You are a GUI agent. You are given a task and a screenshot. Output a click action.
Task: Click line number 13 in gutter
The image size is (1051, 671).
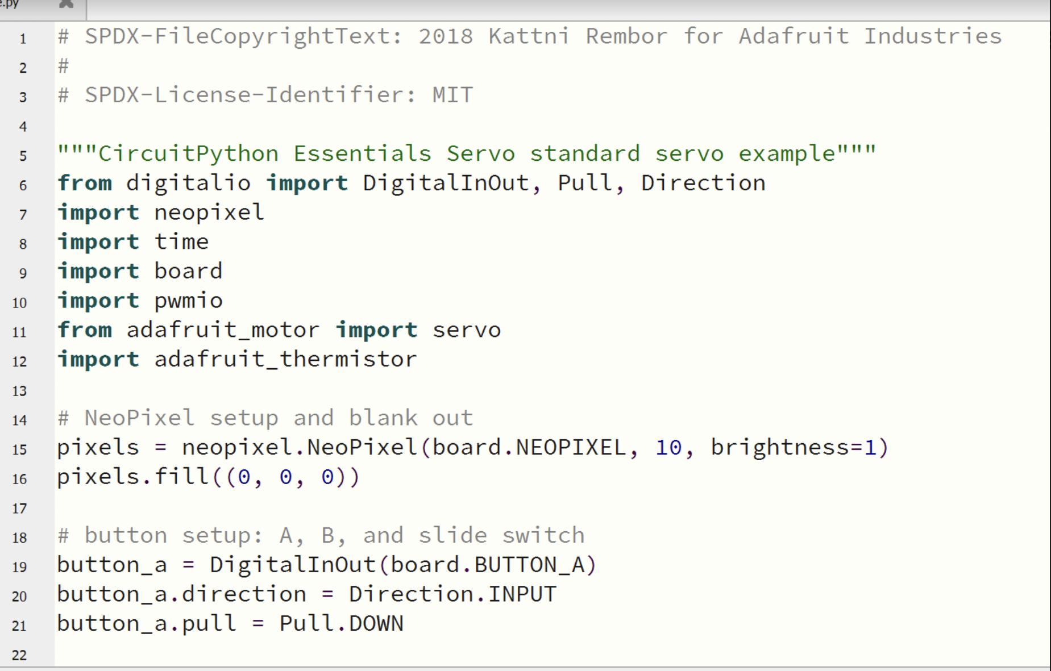point(19,391)
